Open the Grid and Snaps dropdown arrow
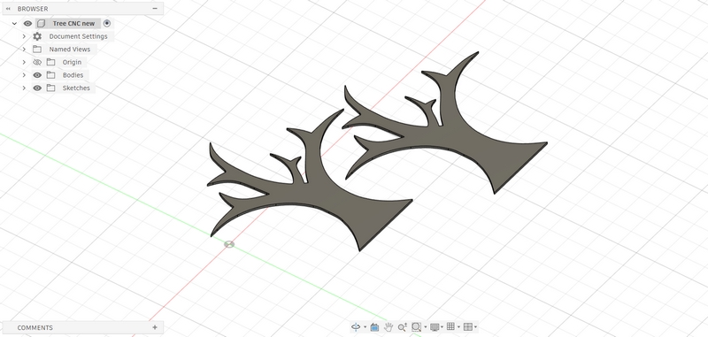 458,327
